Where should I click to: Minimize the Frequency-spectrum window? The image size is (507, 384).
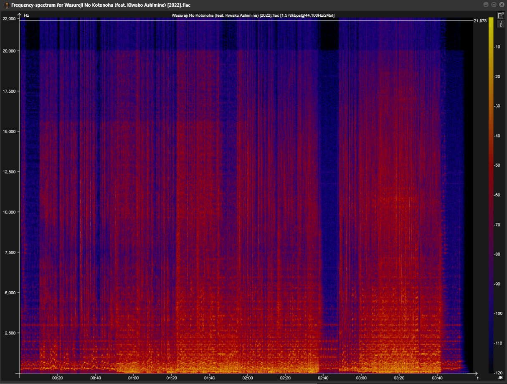pos(486,5)
